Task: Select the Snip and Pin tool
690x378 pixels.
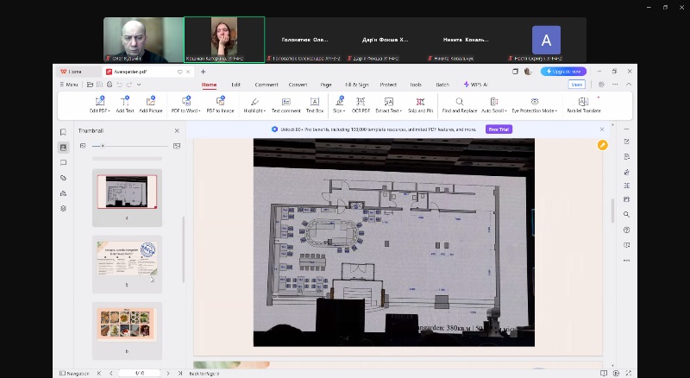Action: point(420,104)
